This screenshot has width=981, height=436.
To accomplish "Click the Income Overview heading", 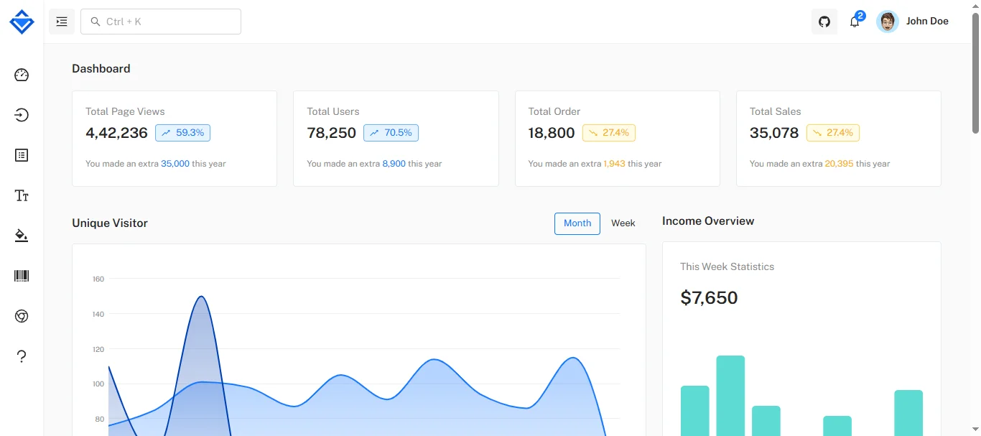I will click(x=708, y=221).
